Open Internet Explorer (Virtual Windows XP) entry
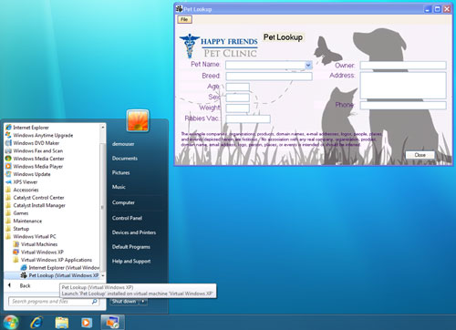Screen dimensions: 456x330 [60, 268]
